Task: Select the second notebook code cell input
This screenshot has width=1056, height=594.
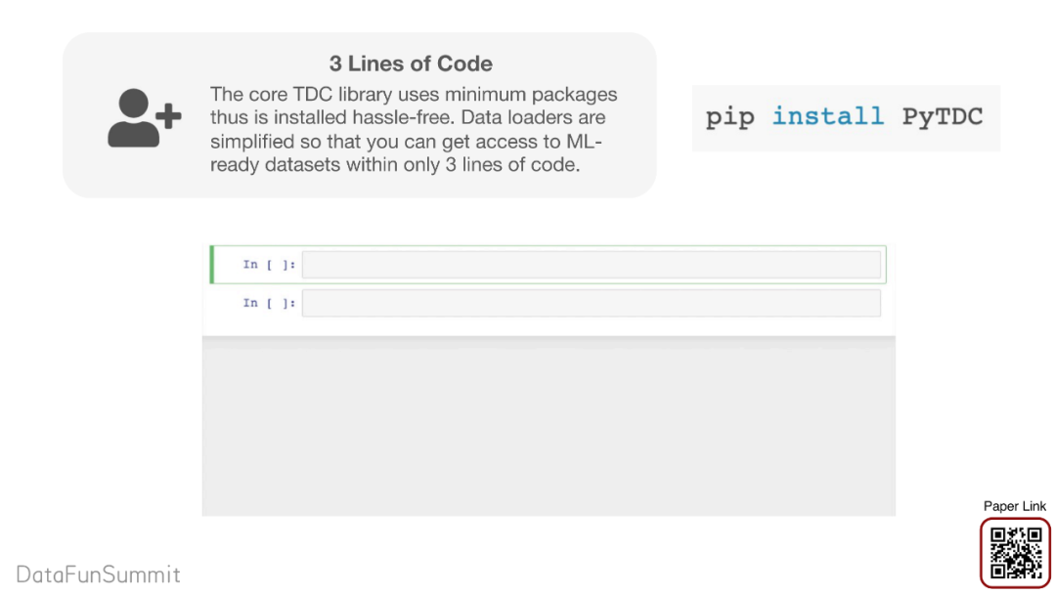Action: 591,303
